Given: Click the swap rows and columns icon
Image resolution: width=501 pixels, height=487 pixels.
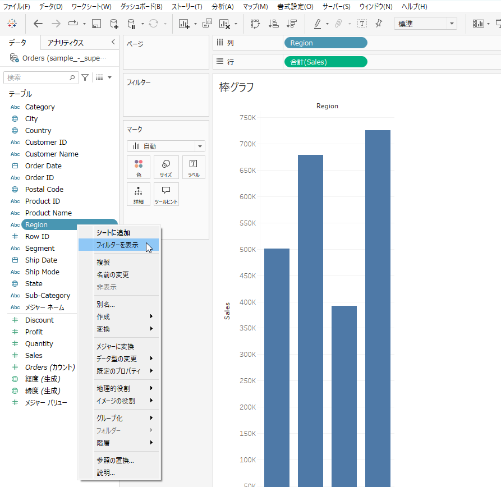Looking at the screenshot, I should tap(256, 24).
